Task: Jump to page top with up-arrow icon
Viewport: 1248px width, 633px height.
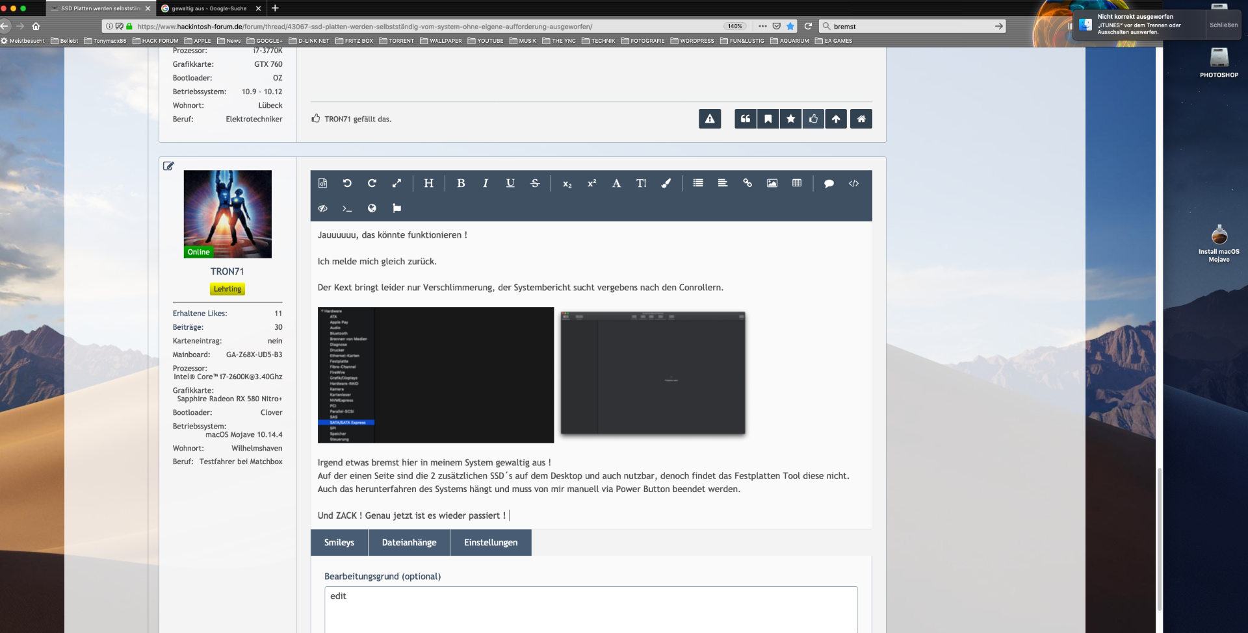Action: (x=836, y=119)
